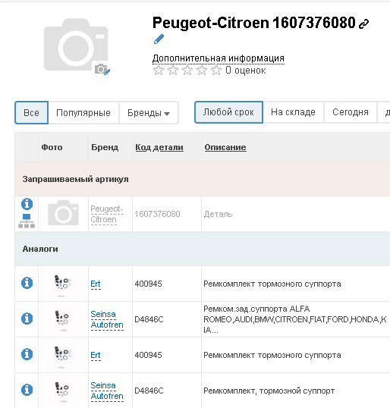Sort by "Код детали" column header
This screenshot has height=408, width=390.
coord(159,147)
